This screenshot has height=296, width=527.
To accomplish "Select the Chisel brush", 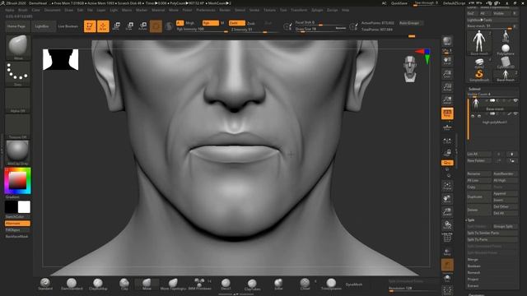I will 305,284.
